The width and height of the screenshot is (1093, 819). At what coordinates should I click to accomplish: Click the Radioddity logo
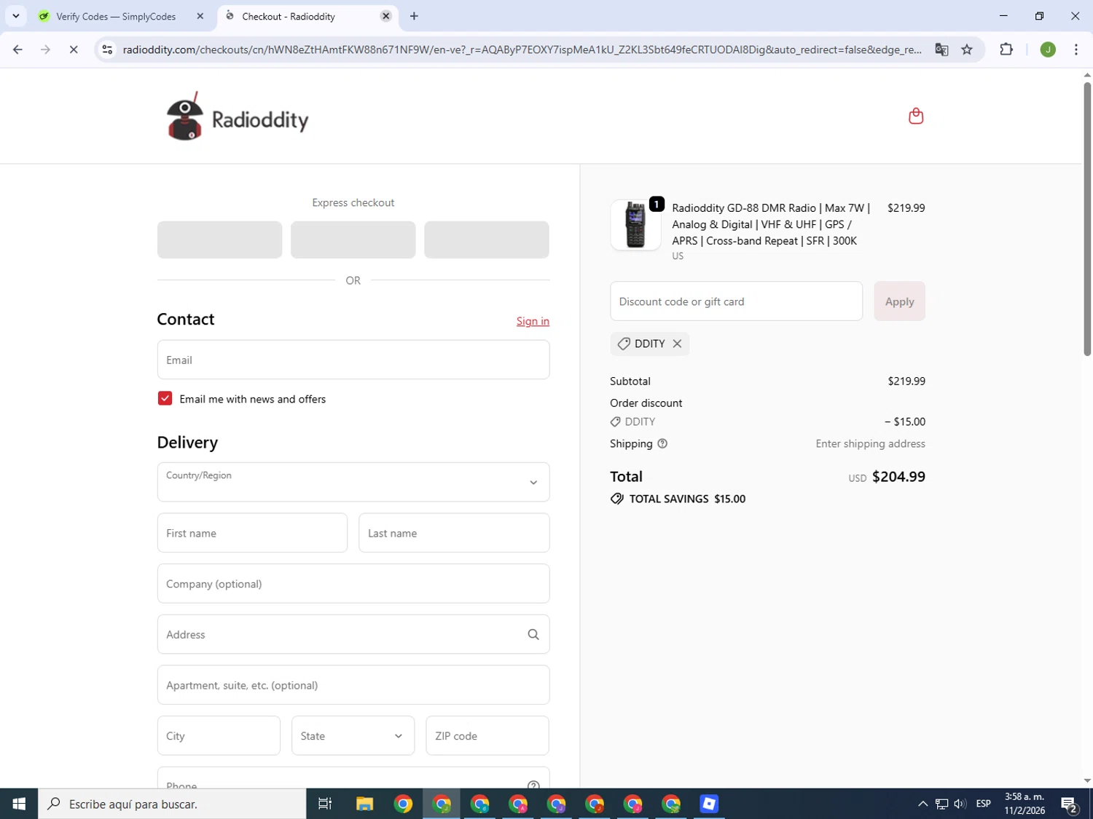click(x=238, y=116)
